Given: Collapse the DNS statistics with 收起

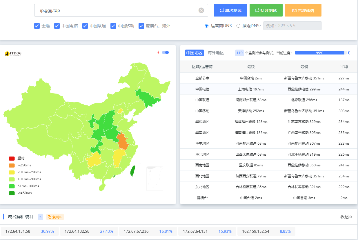Looking at the screenshot, I should (x=346, y=217).
